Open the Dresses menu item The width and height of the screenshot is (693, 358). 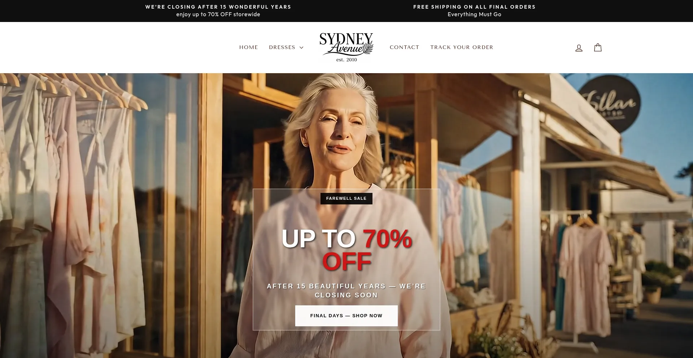coord(282,47)
